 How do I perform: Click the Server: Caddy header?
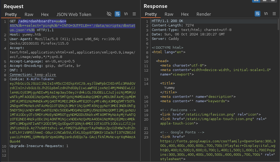tap(165, 39)
